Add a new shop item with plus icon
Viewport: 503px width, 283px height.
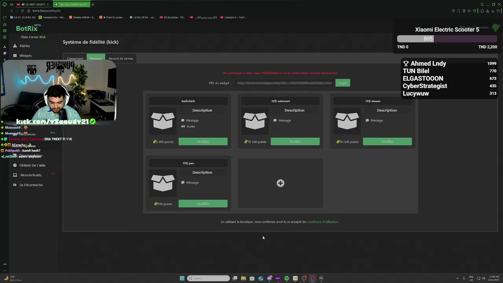[280, 183]
